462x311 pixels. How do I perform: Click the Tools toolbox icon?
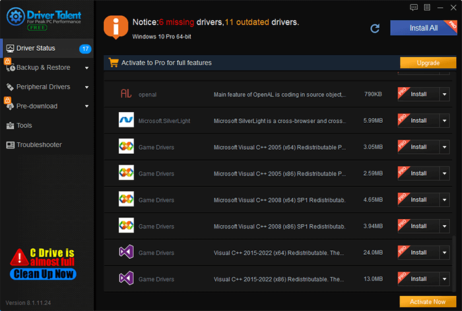(x=10, y=125)
